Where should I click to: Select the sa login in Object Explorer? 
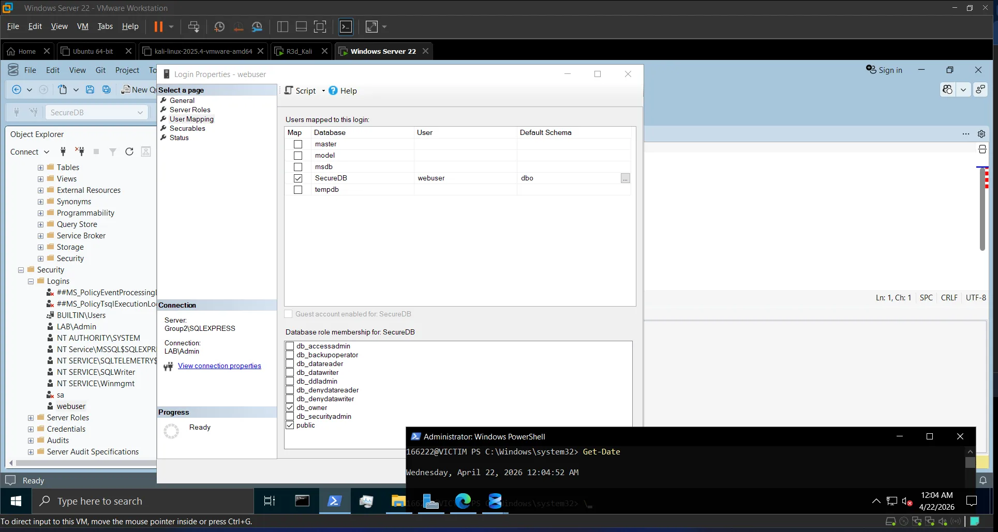tap(61, 395)
